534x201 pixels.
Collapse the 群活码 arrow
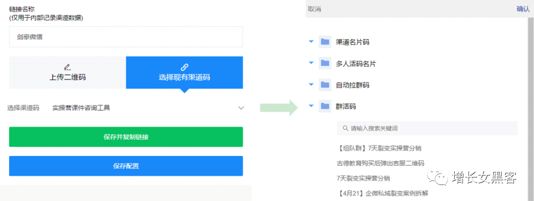311,106
